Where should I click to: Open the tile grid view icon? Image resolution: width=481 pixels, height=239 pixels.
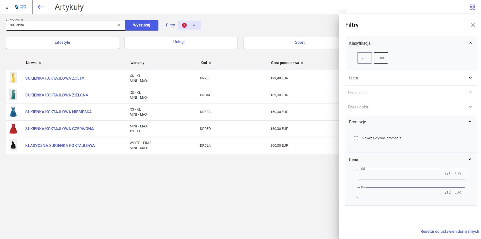point(472,7)
